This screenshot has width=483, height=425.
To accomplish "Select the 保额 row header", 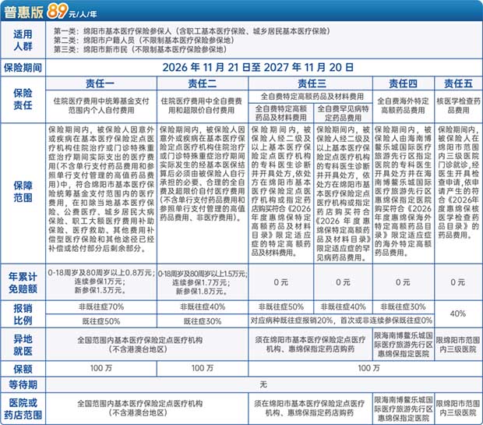I will [x=23, y=369].
